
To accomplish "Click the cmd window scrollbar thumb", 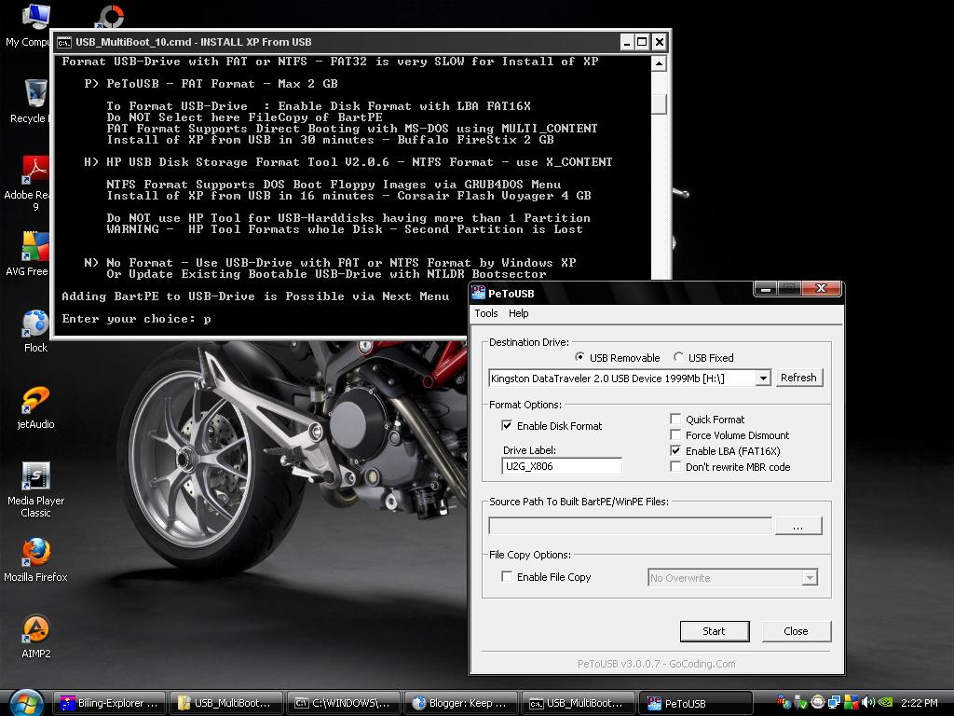I will (659, 104).
